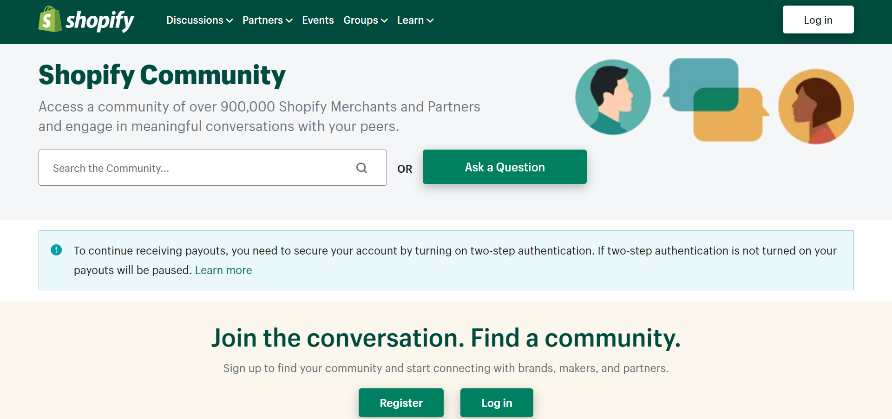Expand the Discussions dropdown menu

199,20
